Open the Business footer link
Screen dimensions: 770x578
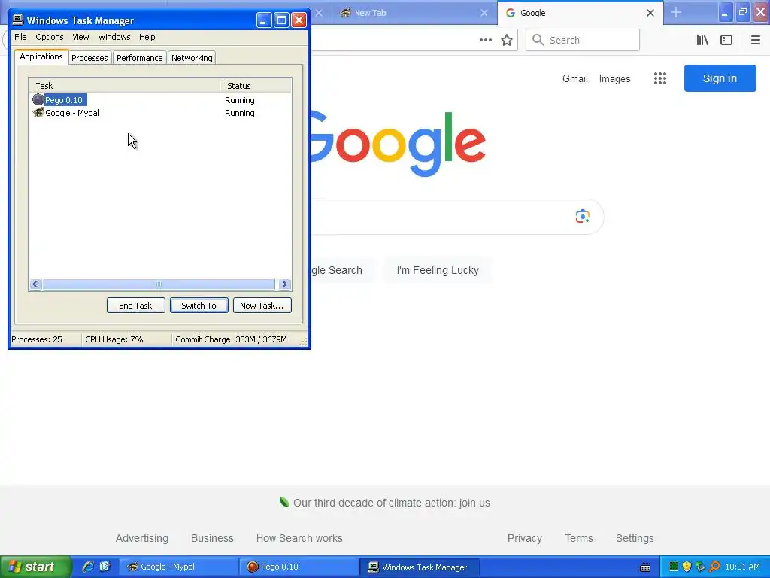click(212, 538)
